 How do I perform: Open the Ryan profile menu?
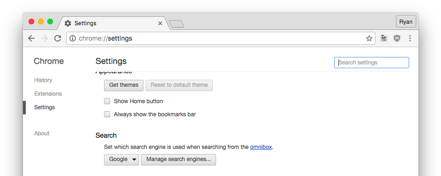(x=406, y=22)
